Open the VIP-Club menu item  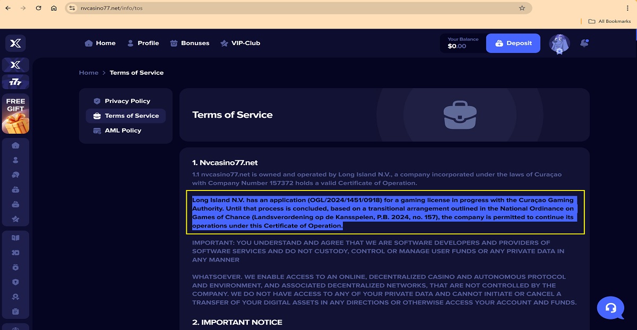pos(240,44)
